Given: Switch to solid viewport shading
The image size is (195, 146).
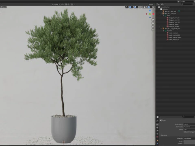Looking at the screenshot, I should click(145, 7).
